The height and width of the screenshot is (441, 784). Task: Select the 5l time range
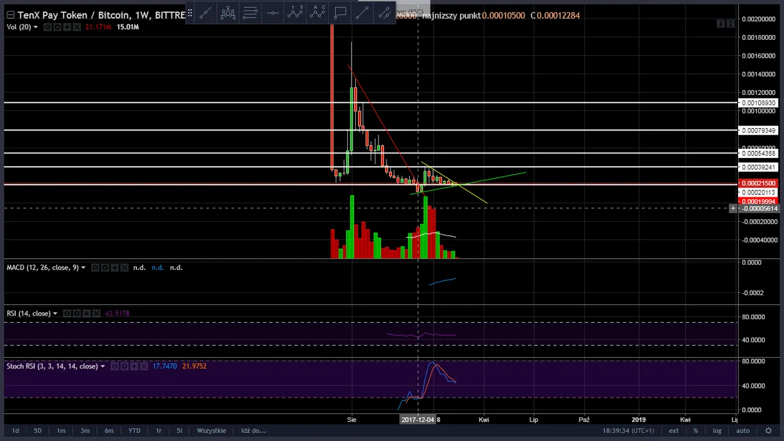coord(179,431)
